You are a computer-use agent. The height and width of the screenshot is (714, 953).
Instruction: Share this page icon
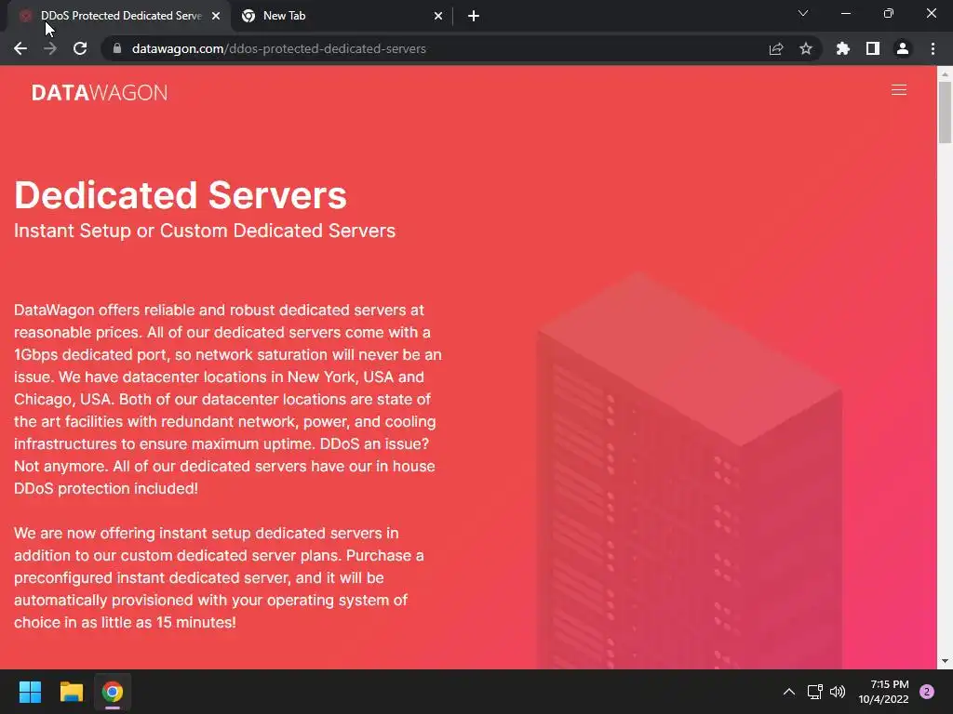776,48
